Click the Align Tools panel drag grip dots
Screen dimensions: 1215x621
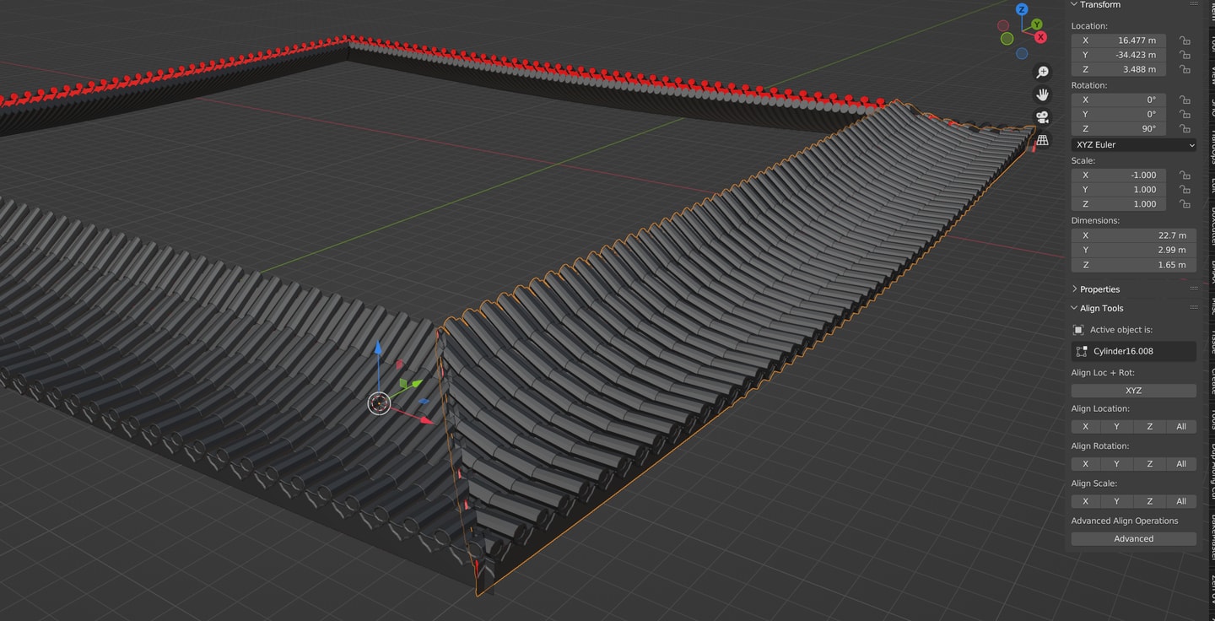pos(1194,308)
